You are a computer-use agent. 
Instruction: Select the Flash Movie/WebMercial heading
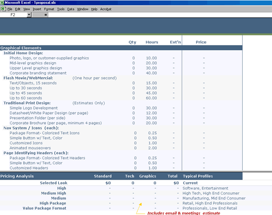coord(28,78)
